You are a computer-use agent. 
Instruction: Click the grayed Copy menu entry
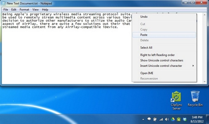(164, 29)
